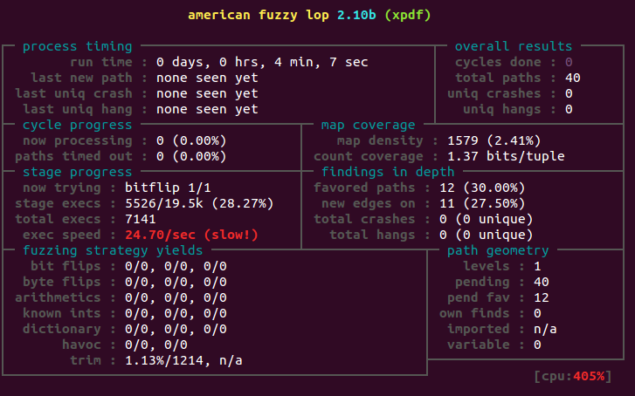Click the 'last uniq hang' value
Screen dimensions: 635x396
point(207,109)
